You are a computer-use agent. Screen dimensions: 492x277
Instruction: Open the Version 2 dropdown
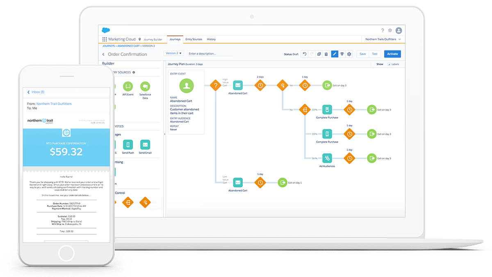tap(173, 53)
